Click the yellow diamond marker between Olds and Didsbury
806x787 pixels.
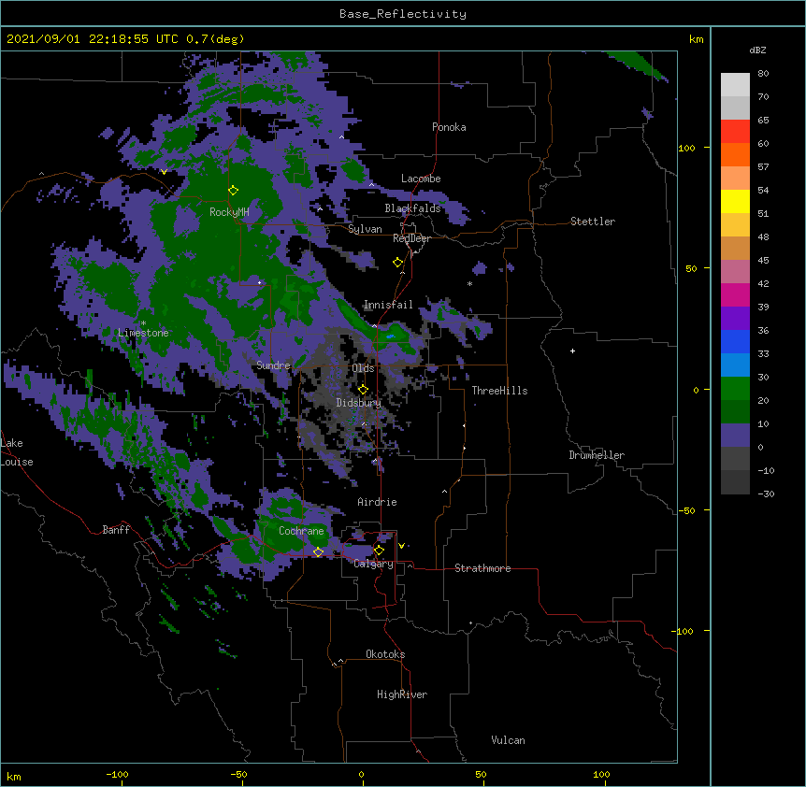[x=363, y=389]
